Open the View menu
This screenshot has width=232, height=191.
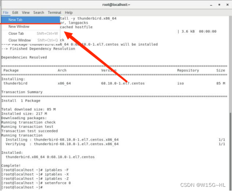[26, 13]
